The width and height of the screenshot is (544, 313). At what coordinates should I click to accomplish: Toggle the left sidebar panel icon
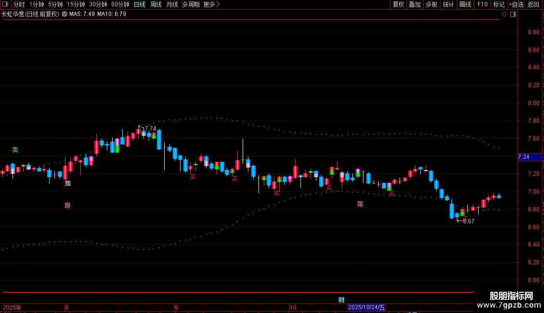point(5,4)
